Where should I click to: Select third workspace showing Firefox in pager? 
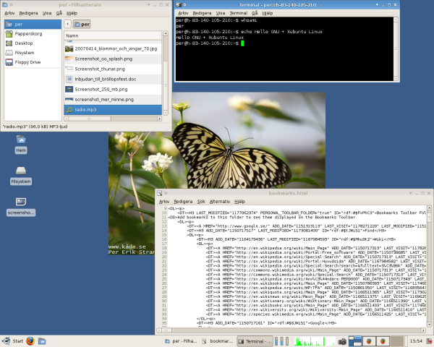tap(383, 341)
